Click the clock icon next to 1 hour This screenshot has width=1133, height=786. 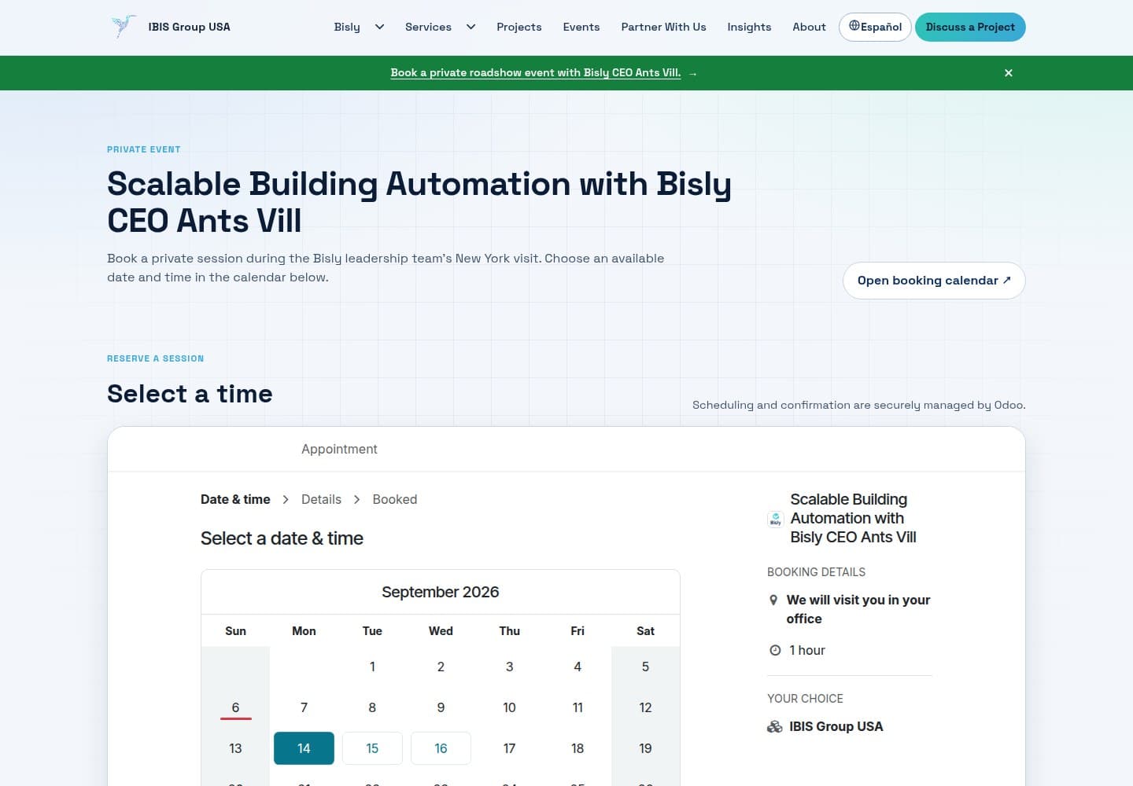pyautogui.click(x=775, y=650)
